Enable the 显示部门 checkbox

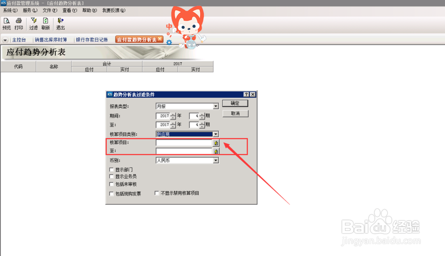coord(111,169)
